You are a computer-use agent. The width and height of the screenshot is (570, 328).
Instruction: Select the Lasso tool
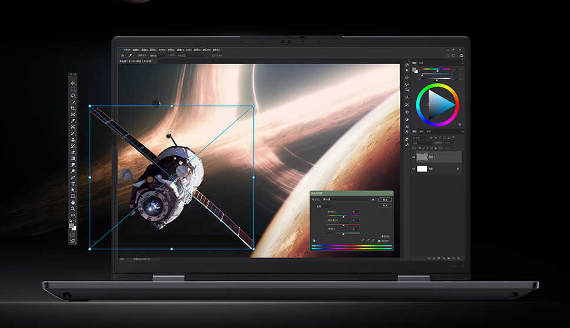(x=72, y=95)
